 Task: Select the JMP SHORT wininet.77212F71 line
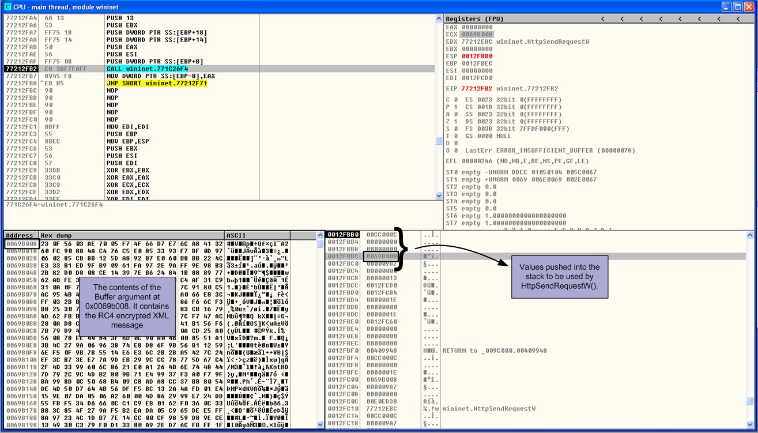pyautogui.click(x=156, y=84)
